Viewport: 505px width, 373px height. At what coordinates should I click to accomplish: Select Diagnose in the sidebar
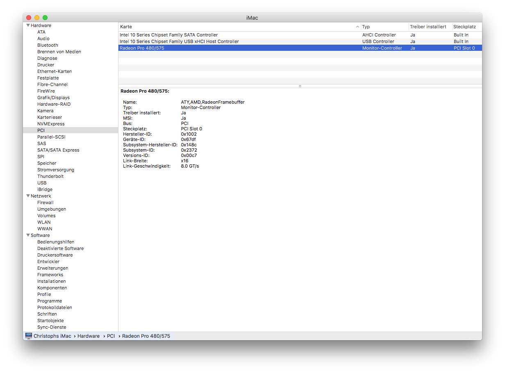click(x=47, y=58)
